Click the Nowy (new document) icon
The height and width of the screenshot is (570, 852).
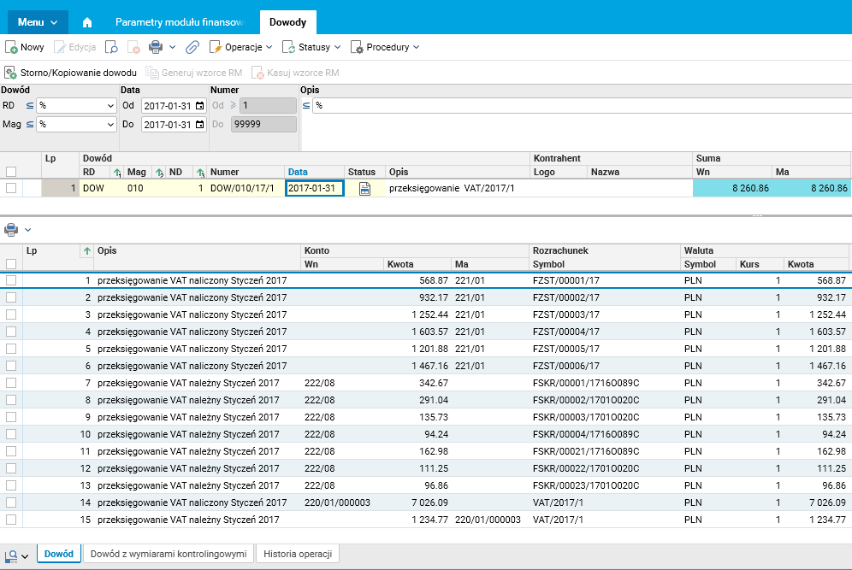click(12, 48)
